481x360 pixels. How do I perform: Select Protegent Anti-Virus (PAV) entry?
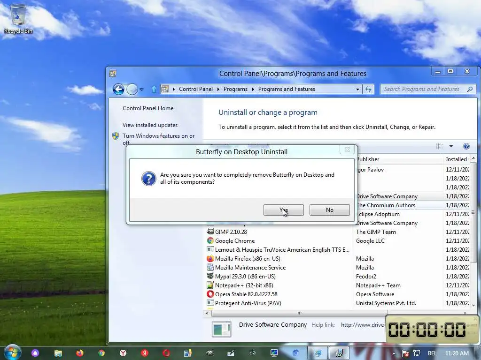click(x=337, y=303)
